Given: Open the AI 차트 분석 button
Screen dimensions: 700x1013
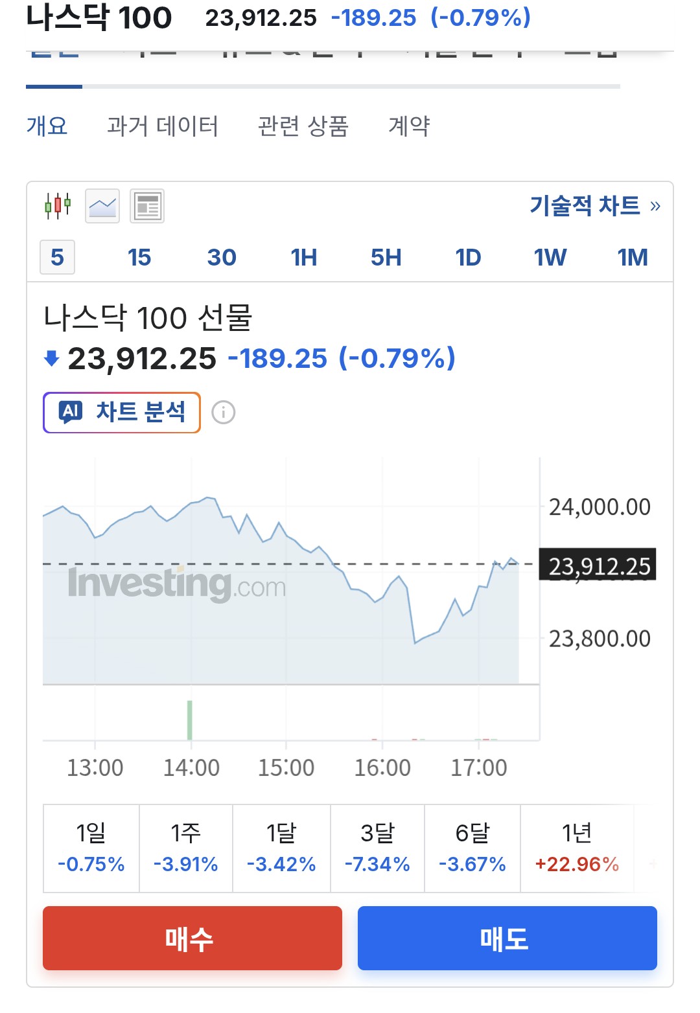Looking at the screenshot, I should tap(122, 413).
